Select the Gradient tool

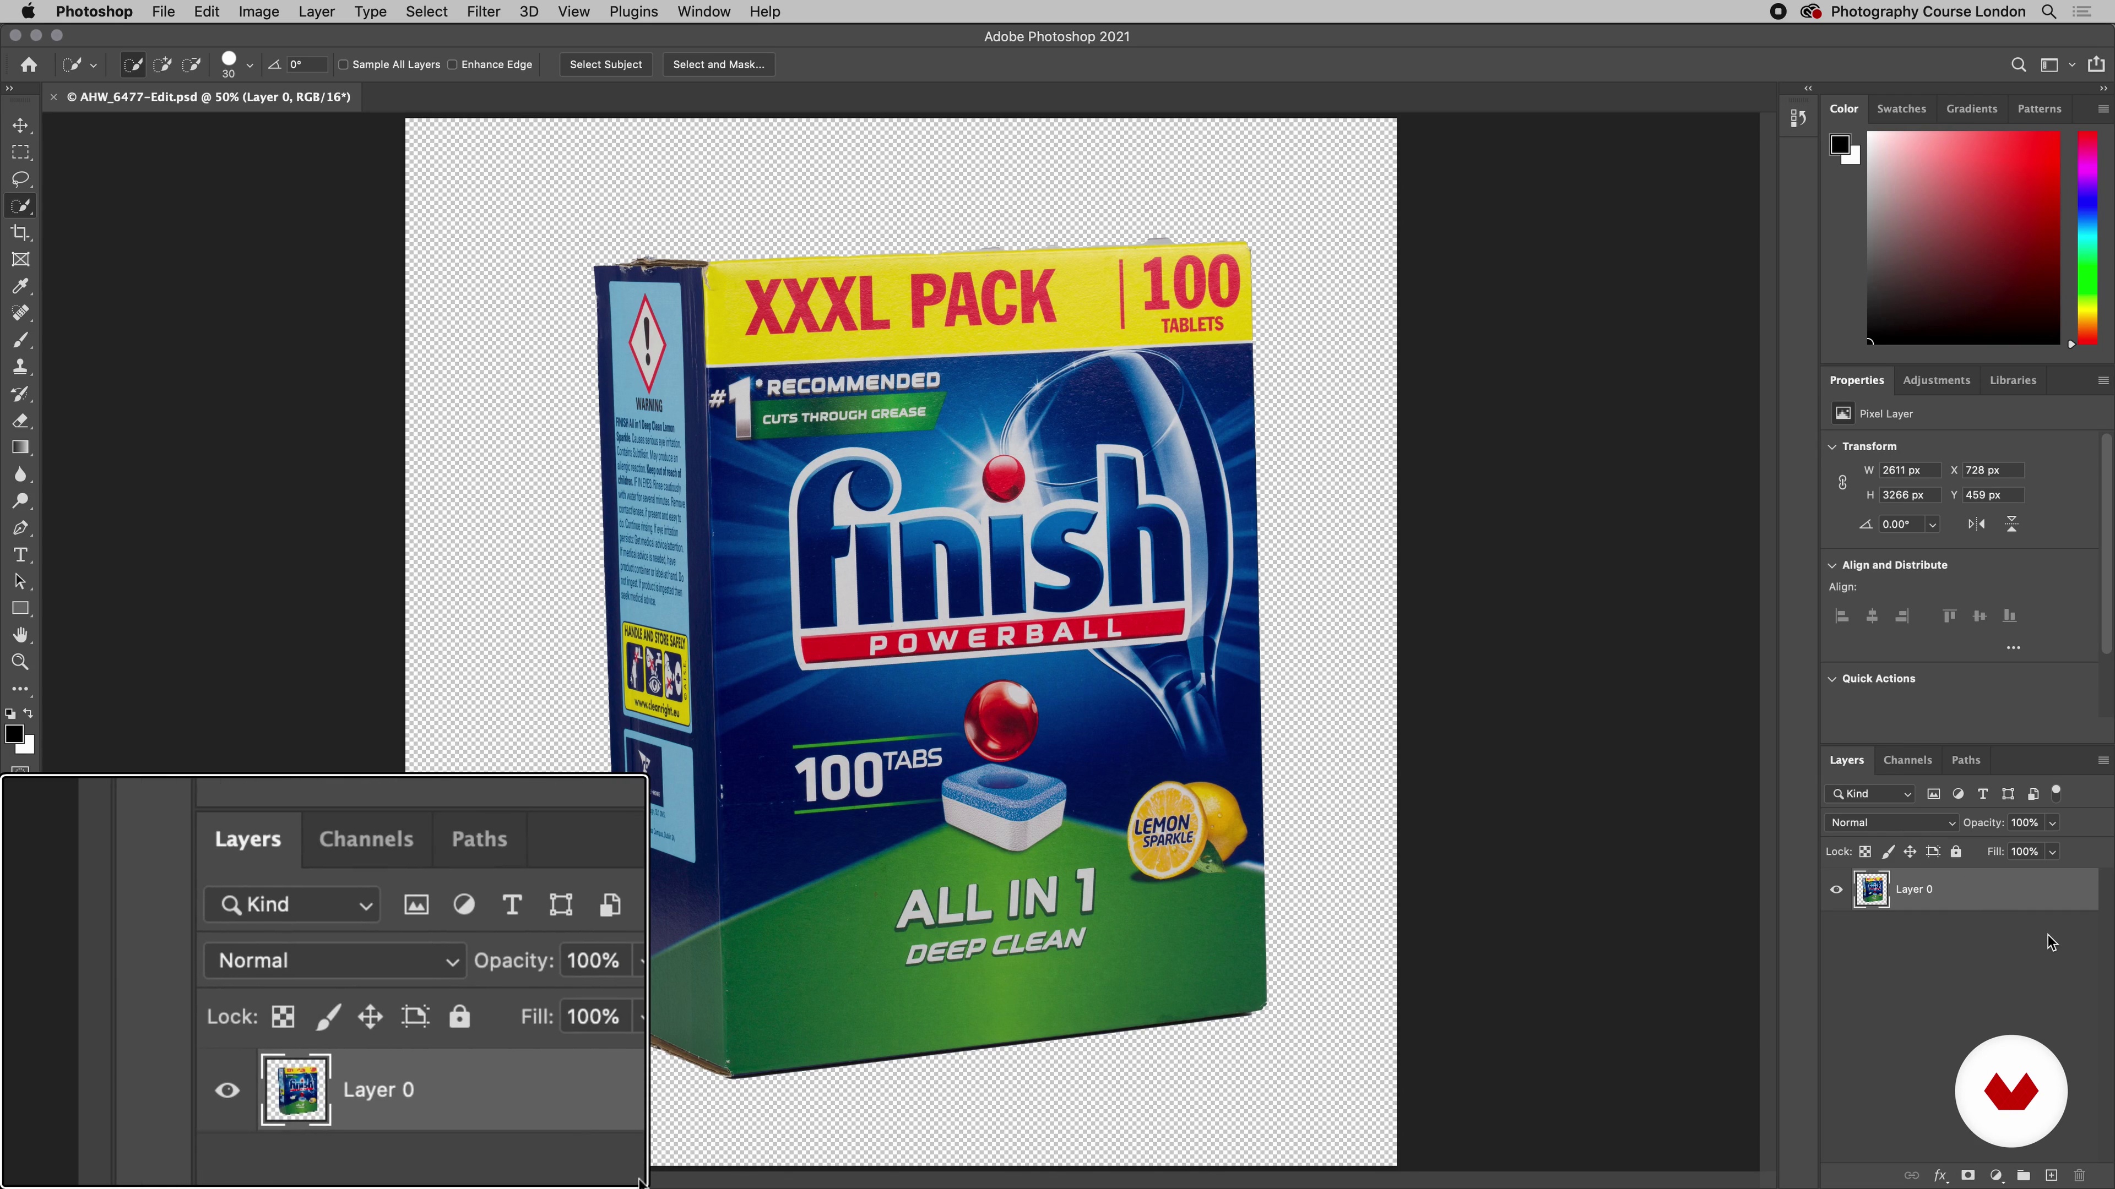click(x=20, y=447)
